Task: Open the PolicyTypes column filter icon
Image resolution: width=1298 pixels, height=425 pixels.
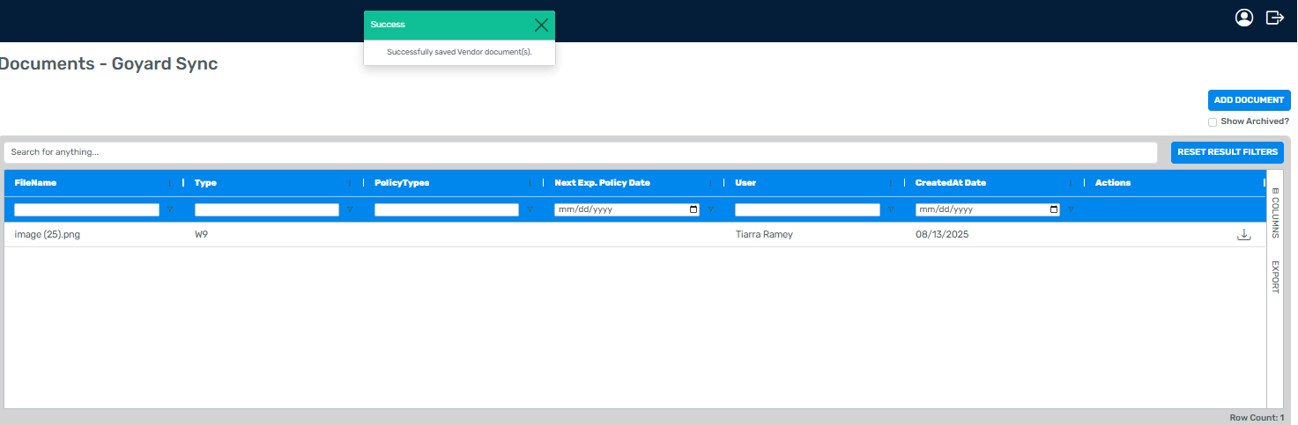Action: 530,210
